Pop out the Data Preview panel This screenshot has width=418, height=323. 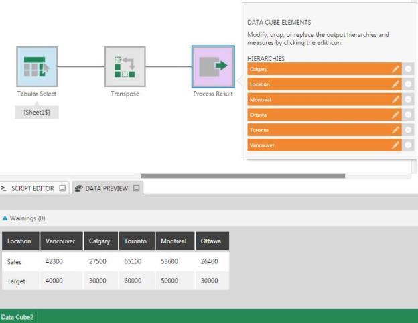pos(137,188)
